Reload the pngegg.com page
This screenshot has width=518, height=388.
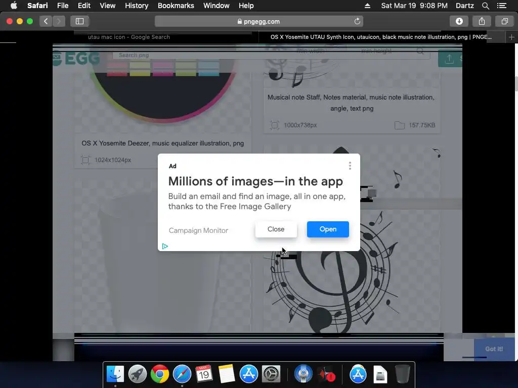[357, 21]
